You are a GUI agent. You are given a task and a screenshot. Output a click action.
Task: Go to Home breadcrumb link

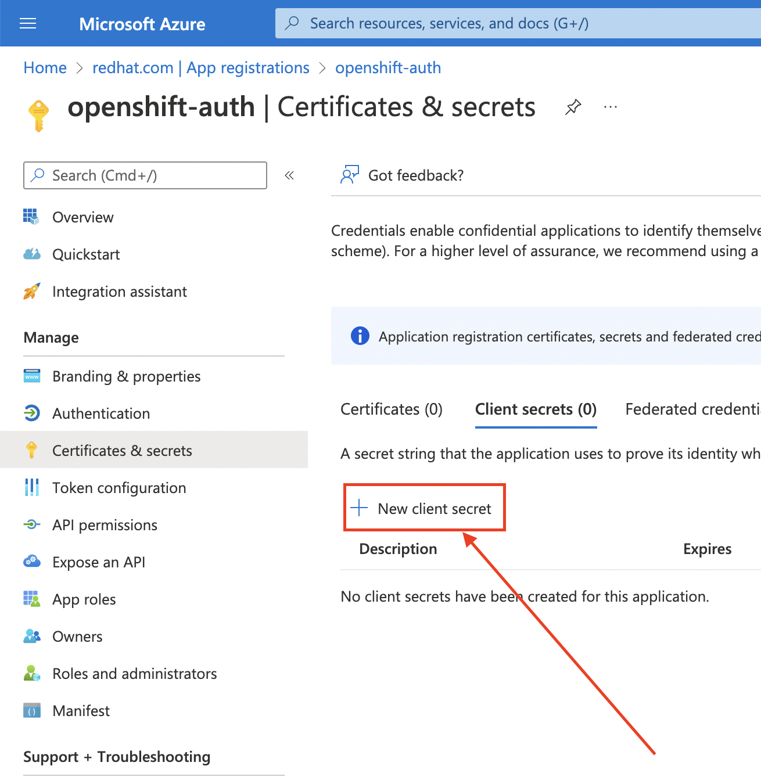(45, 68)
